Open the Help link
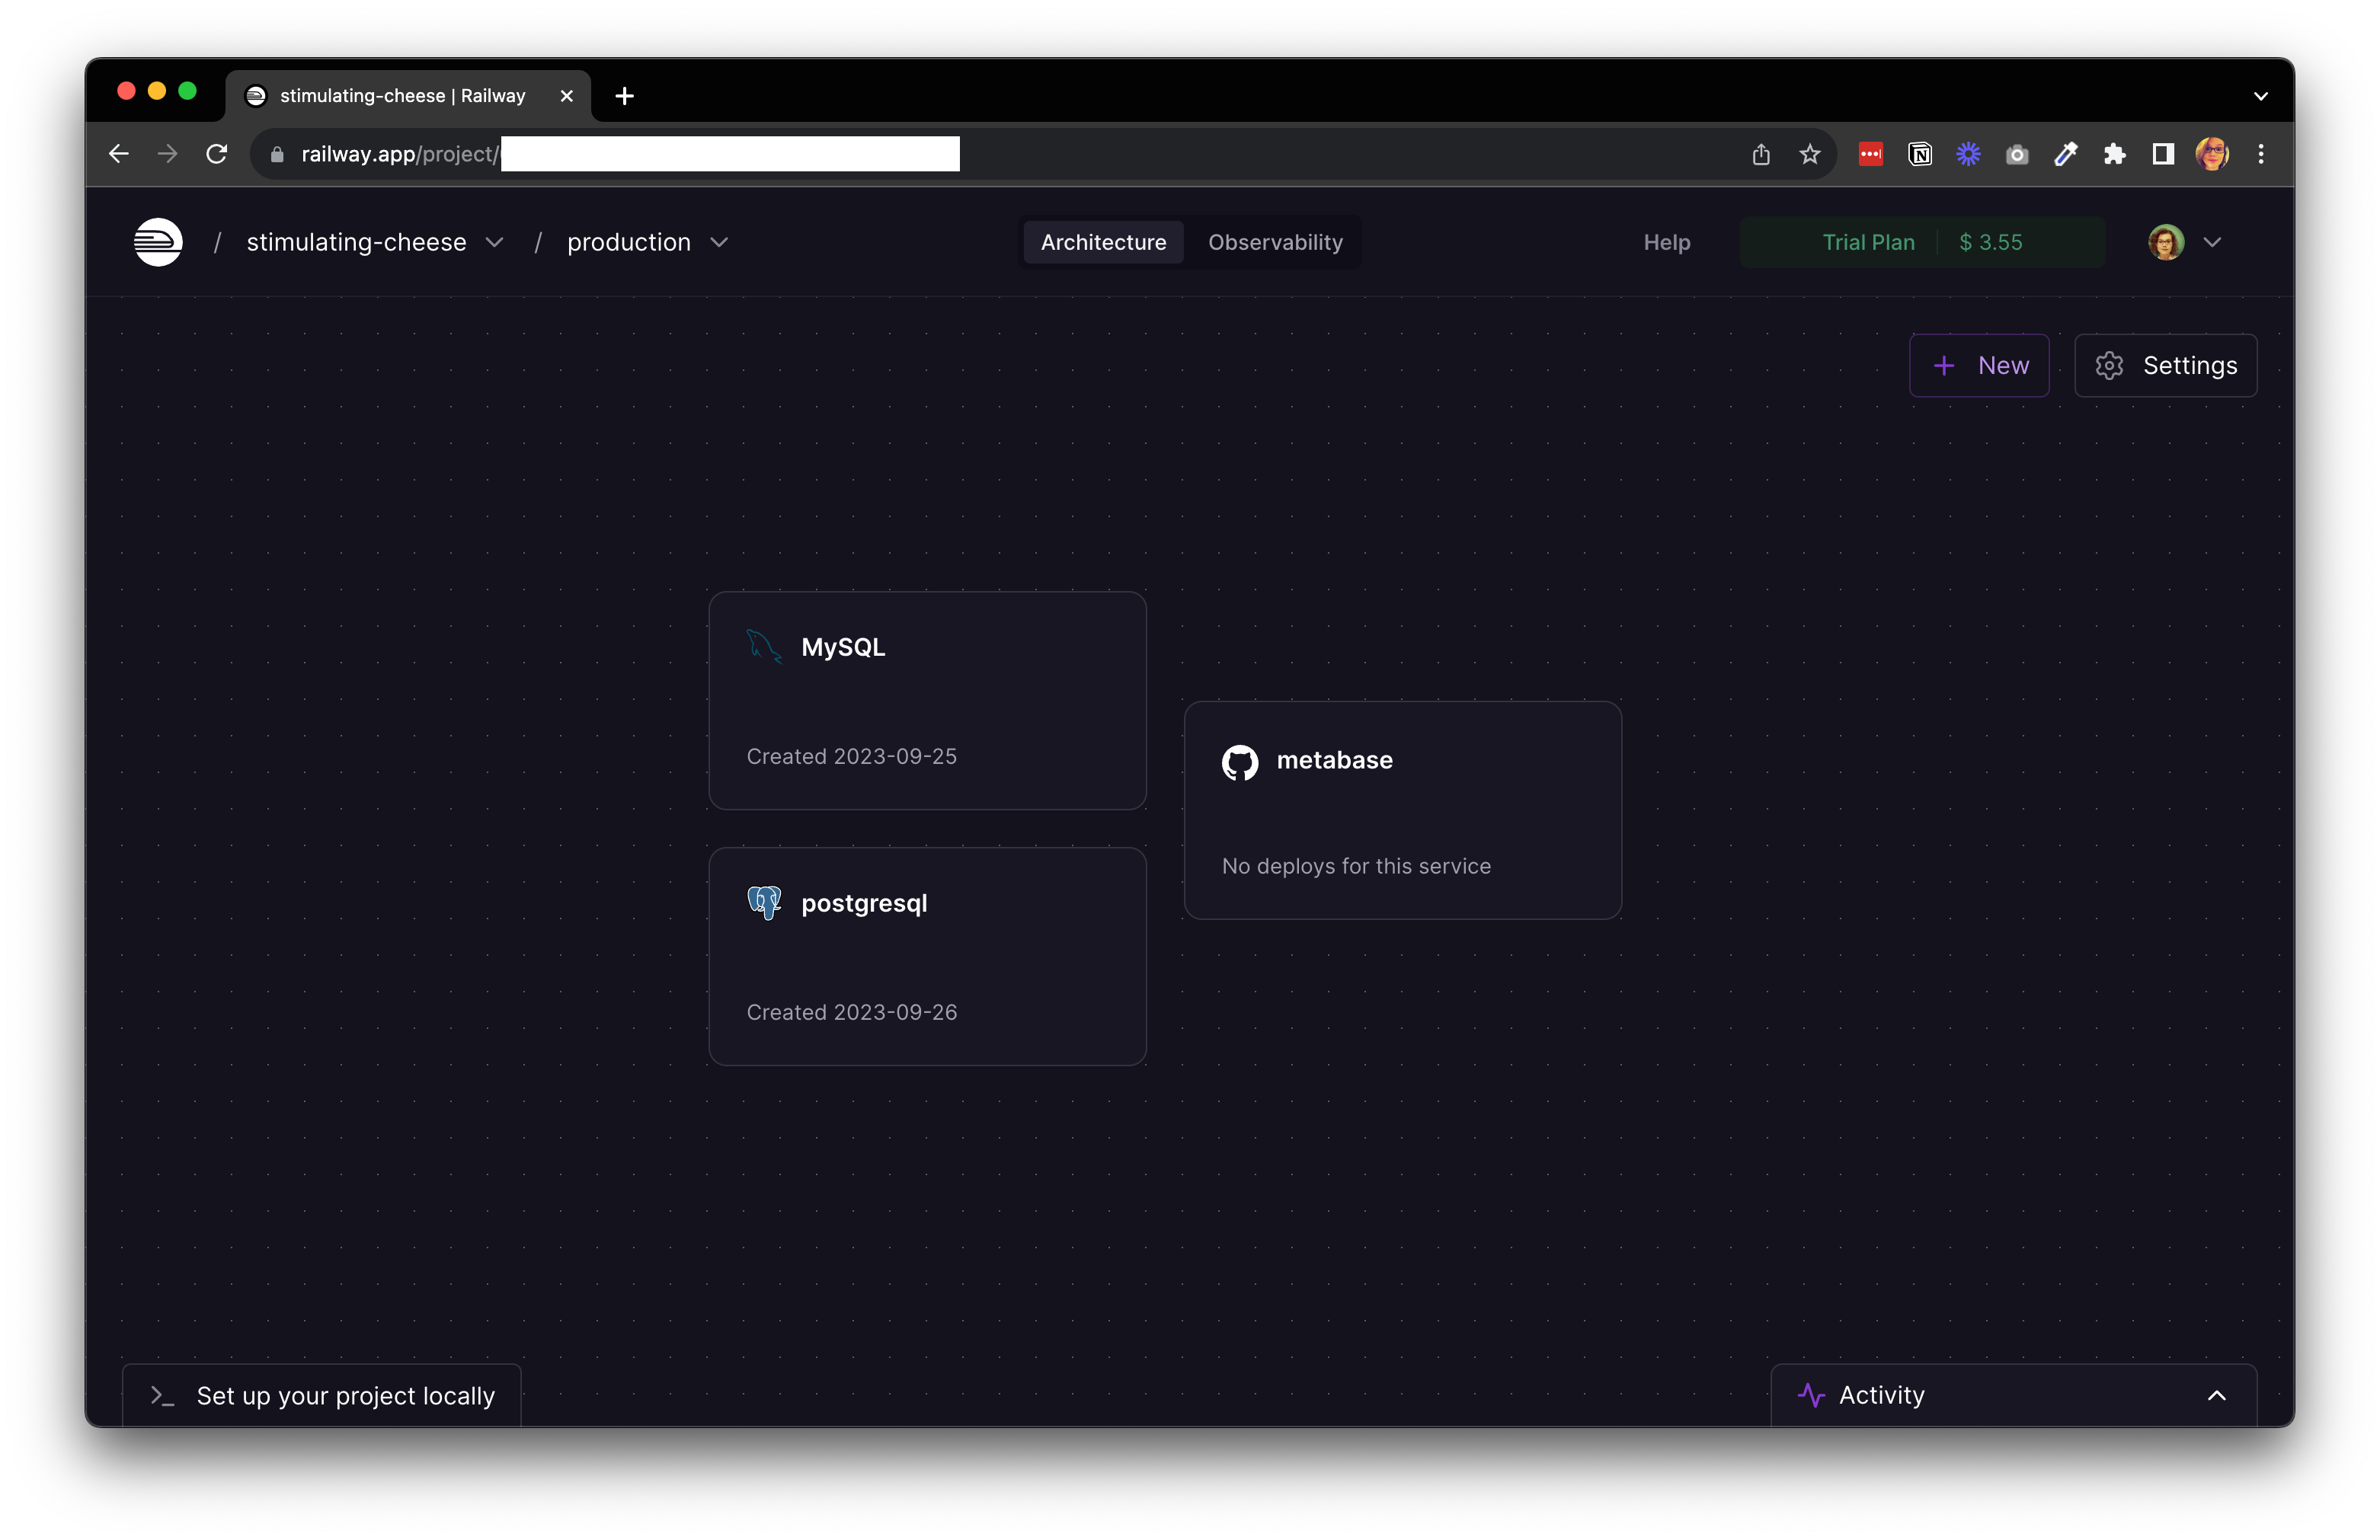The width and height of the screenshot is (2380, 1540). 1666,242
